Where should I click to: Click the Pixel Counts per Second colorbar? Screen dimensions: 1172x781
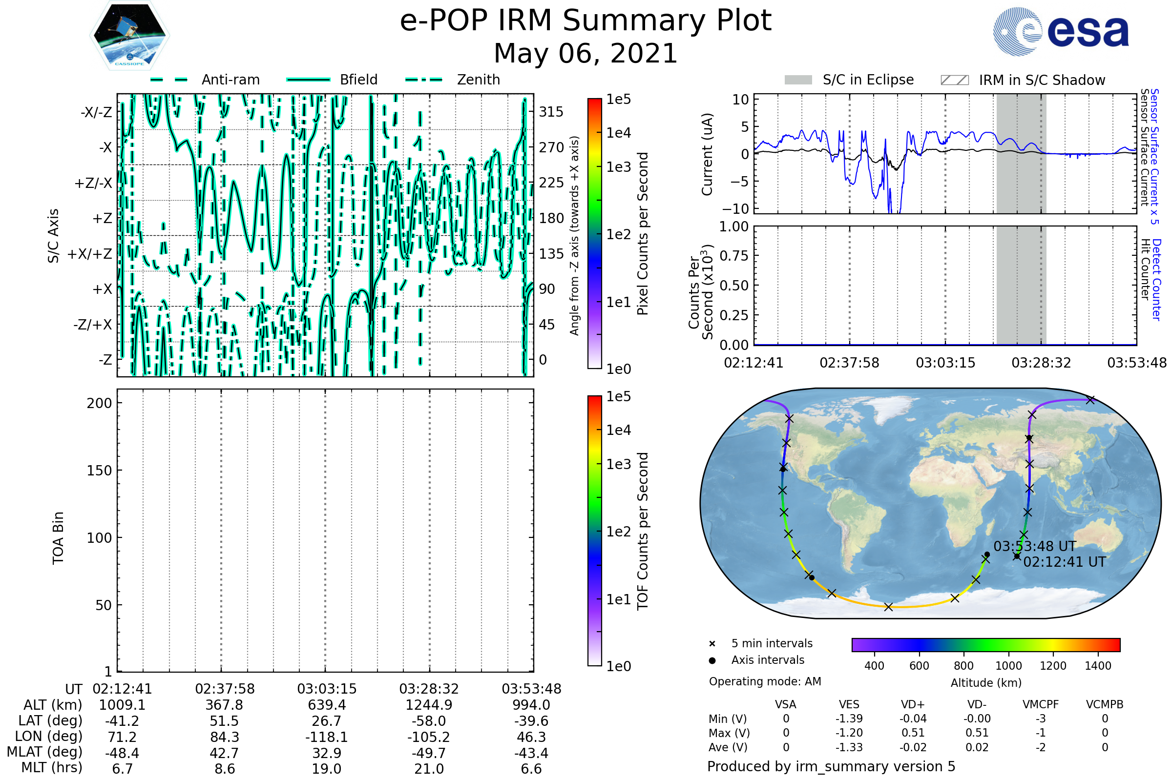tap(594, 234)
